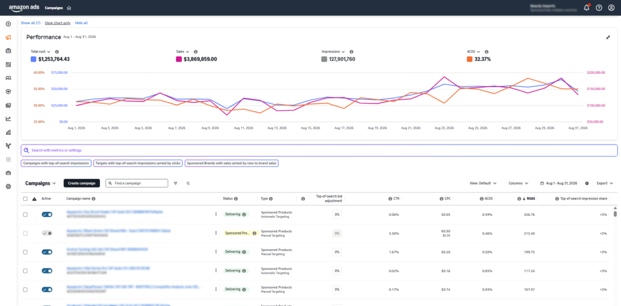Open the bar chart reports sidebar icon
This screenshot has height=306, width=621.
coord(8,132)
